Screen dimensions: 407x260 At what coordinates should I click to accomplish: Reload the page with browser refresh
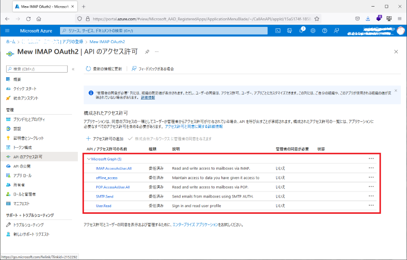pos(28,19)
